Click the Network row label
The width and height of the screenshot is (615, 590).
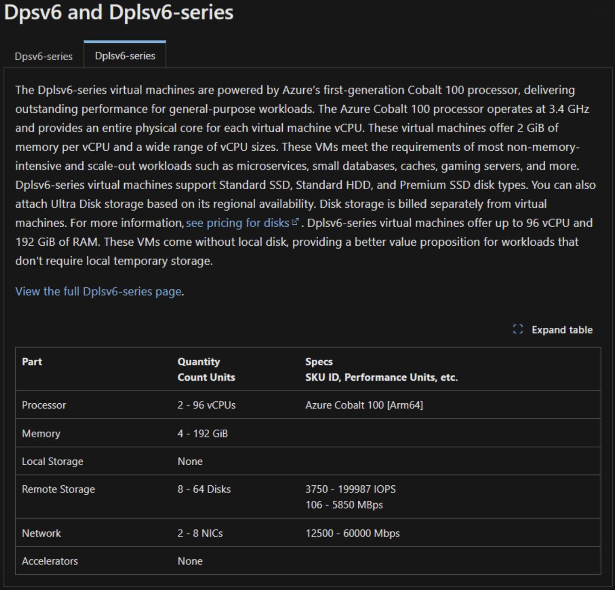coord(41,533)
